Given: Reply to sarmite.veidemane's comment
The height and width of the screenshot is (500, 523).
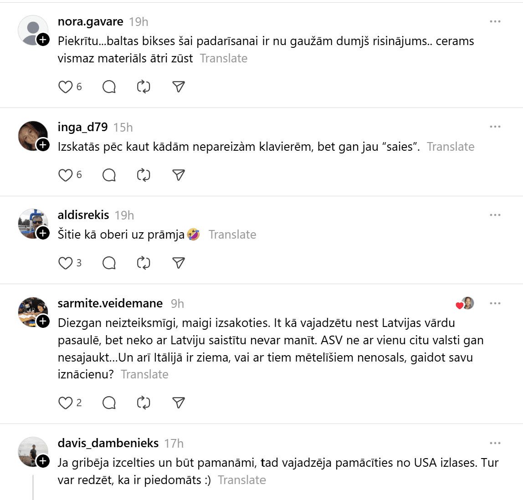Looking at the screenshot, I should [x=109, y=403].
